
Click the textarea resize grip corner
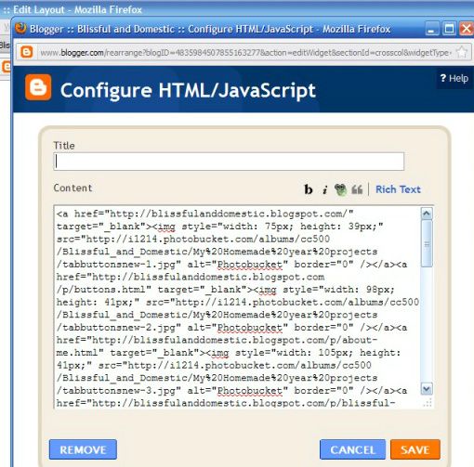click(428, 403)
